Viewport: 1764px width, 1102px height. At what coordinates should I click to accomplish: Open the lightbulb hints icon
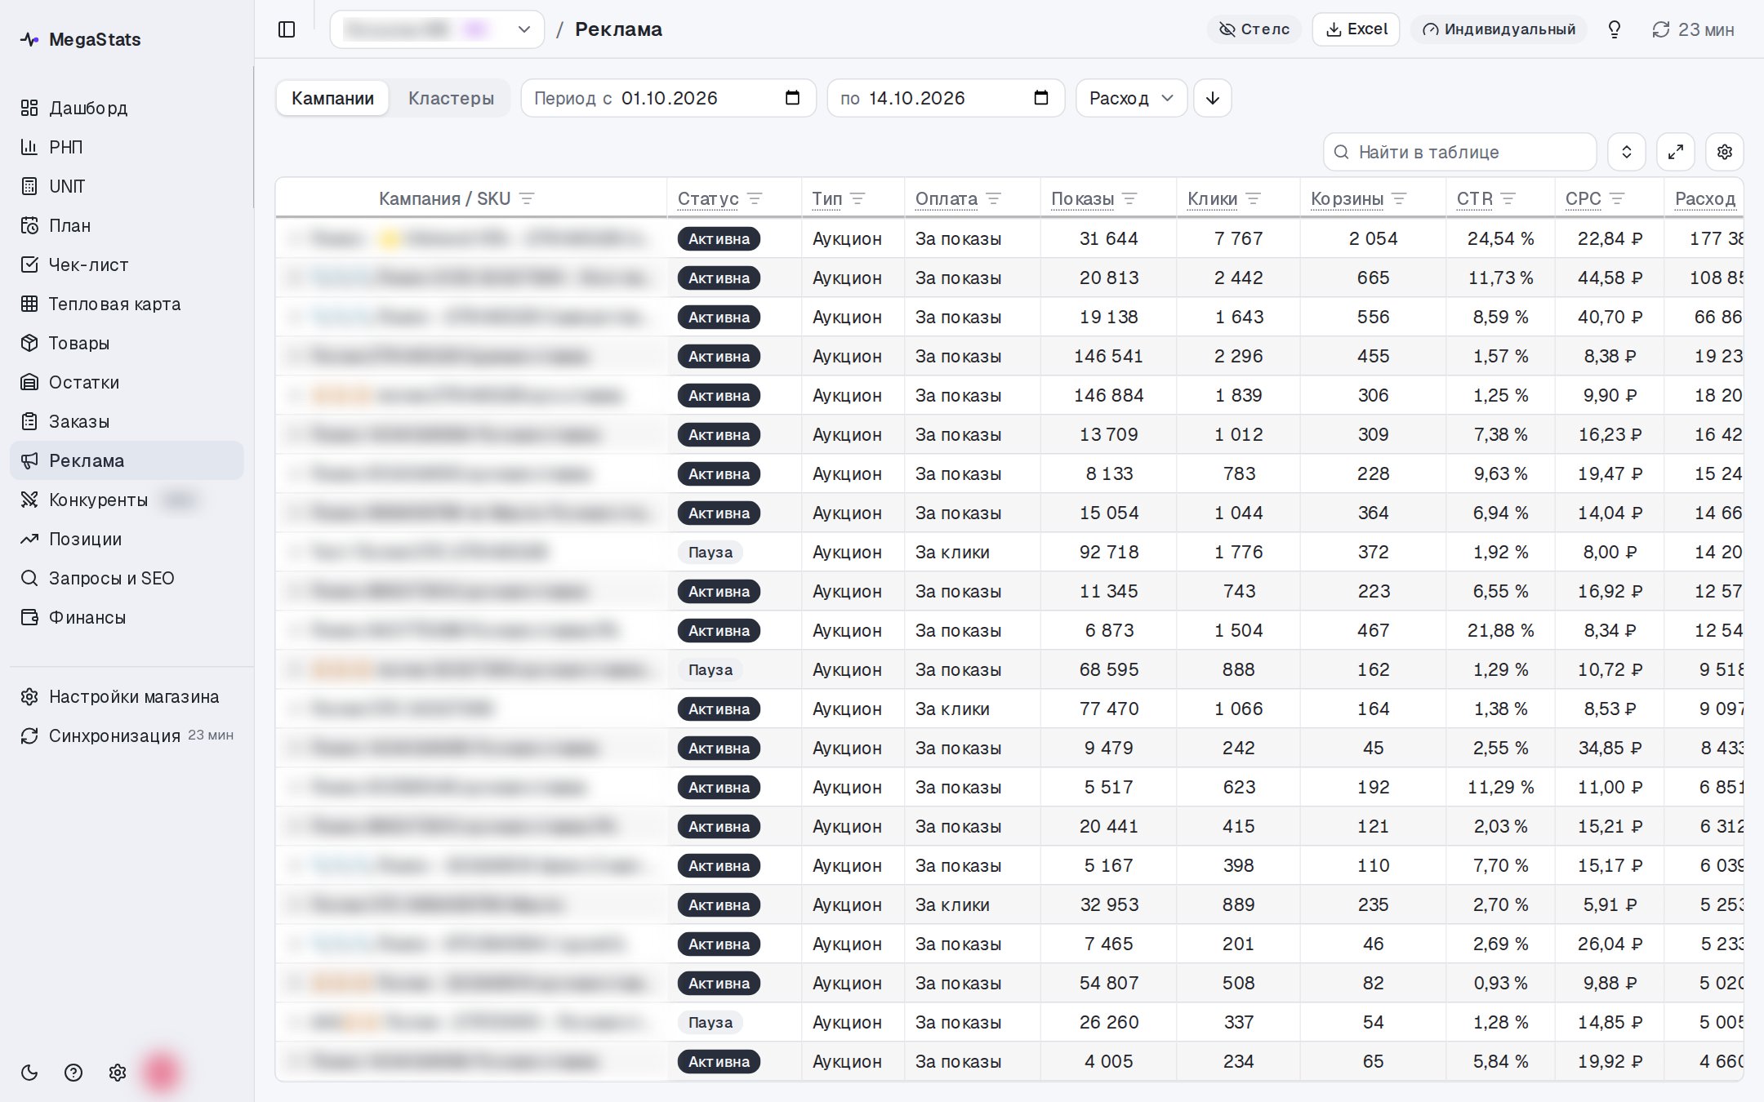click(x=1614, y=29)
